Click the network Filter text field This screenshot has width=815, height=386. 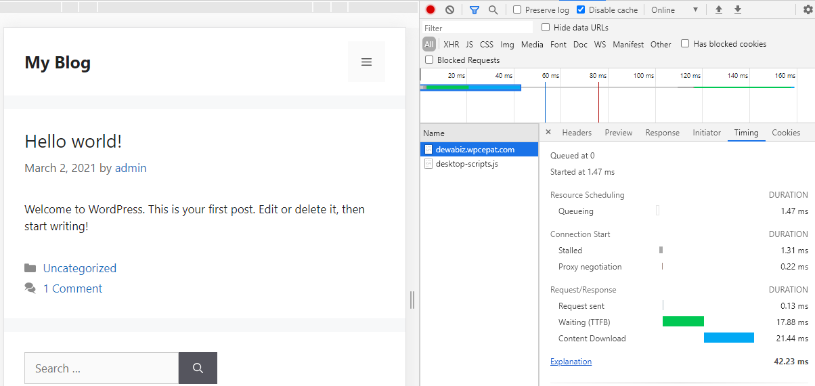(477, 28)
